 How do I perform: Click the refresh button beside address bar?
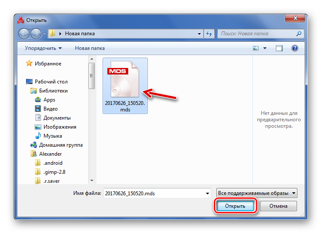point(209,34)
